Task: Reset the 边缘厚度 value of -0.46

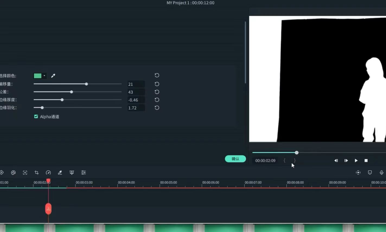Action: click(x=157, y=100)
